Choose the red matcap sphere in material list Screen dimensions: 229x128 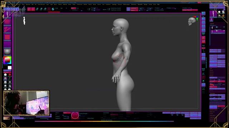10,75
